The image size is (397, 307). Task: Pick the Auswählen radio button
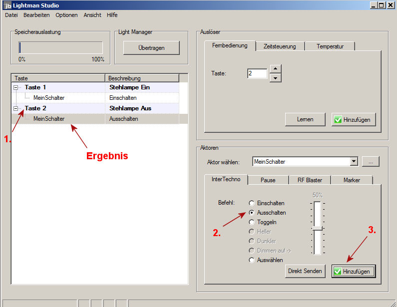pos(252,260)
